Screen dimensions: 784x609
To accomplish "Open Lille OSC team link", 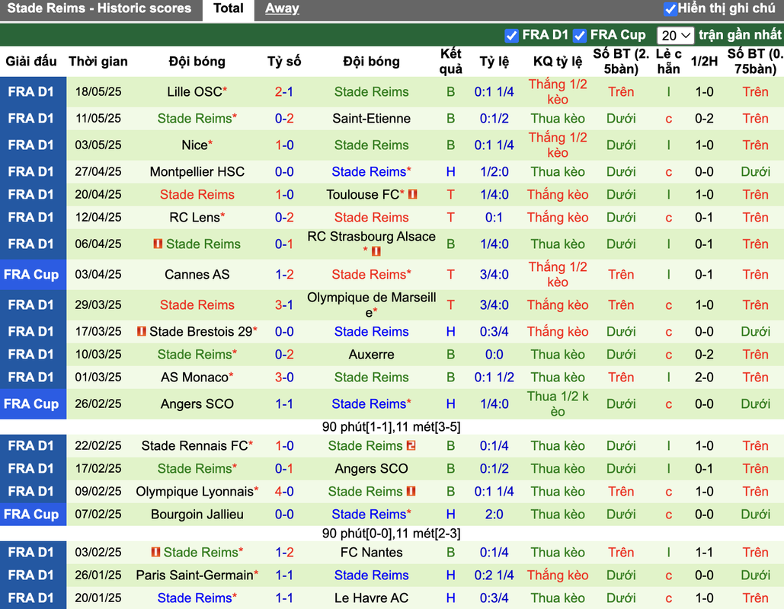I will [x=194, y=92].
